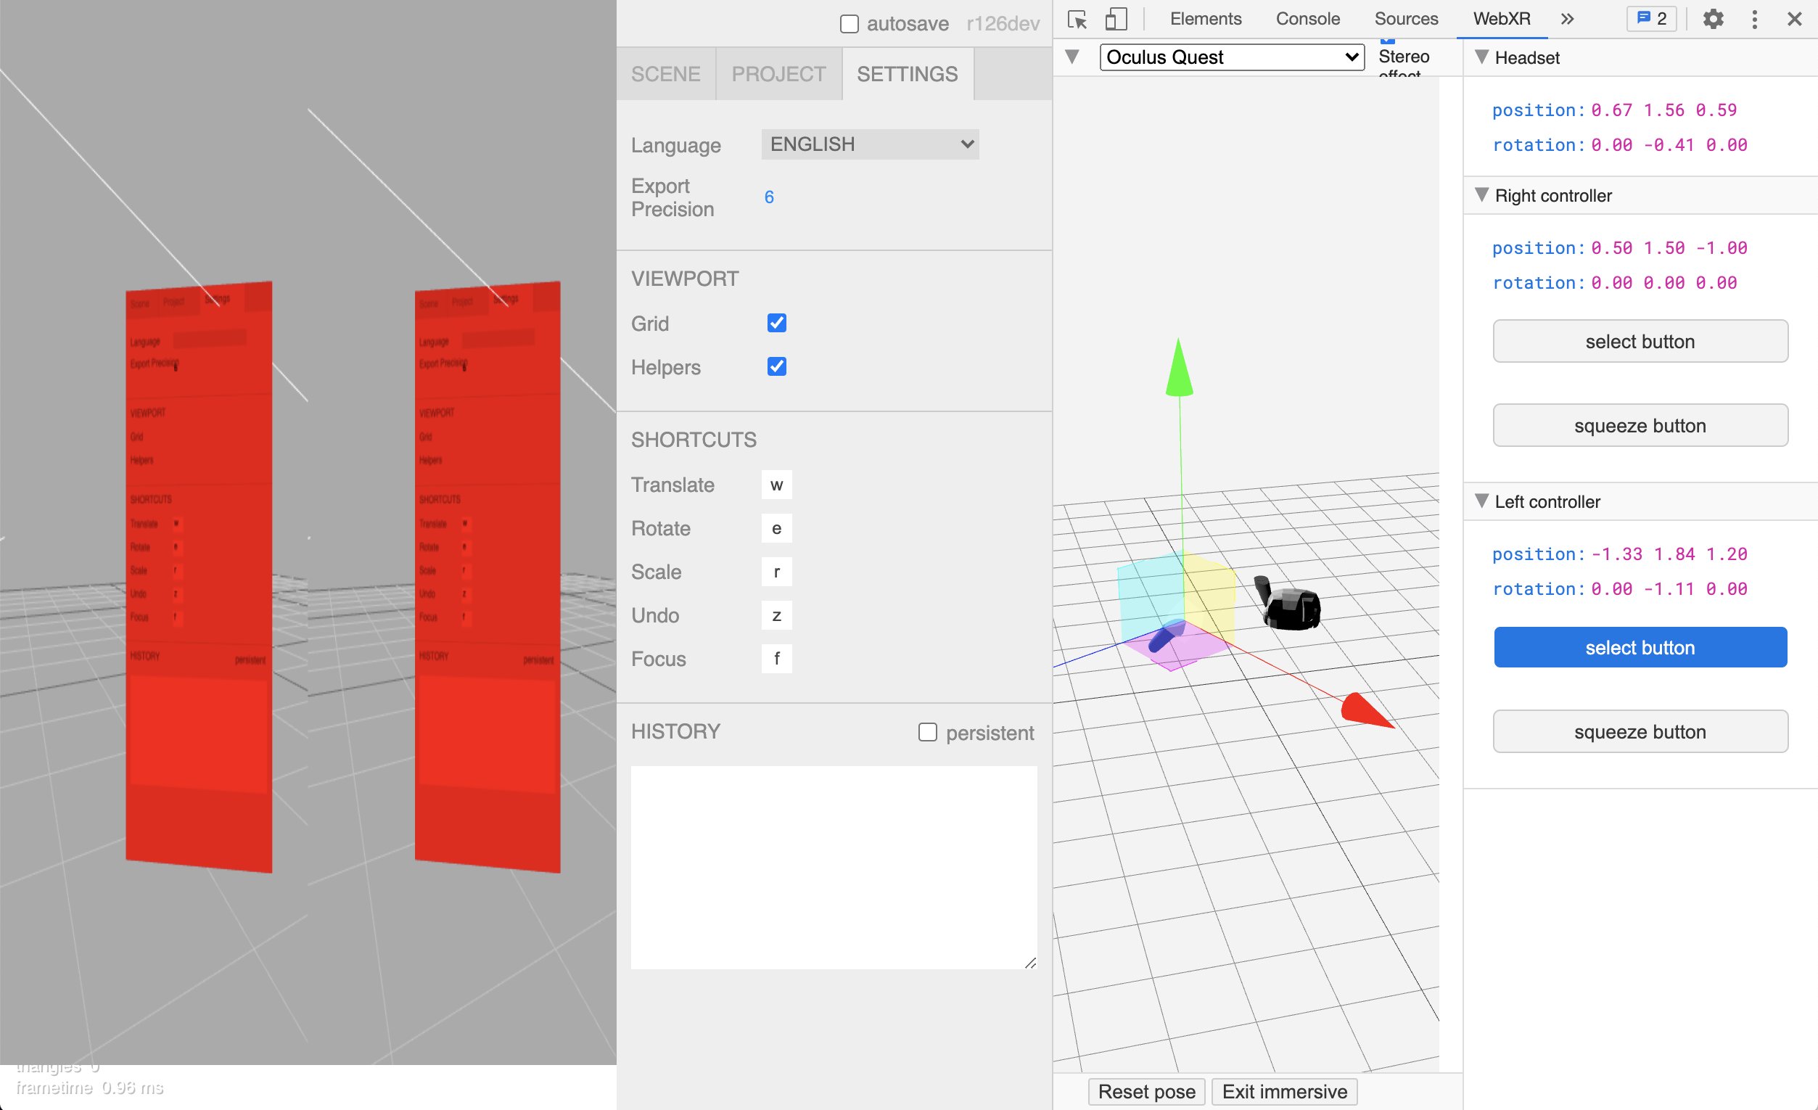The width and height of the screenshot is (1818, 1110).
Task: Show more DevTools tabs chevron
Action: click(1567, 19)
